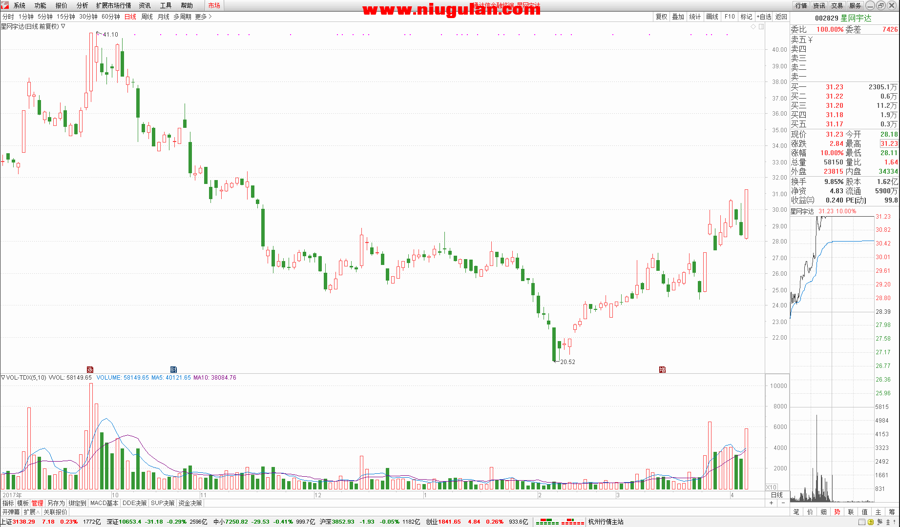Select the DDE决策 template
This screenshot has height=527, width=900.
point(135,503)
